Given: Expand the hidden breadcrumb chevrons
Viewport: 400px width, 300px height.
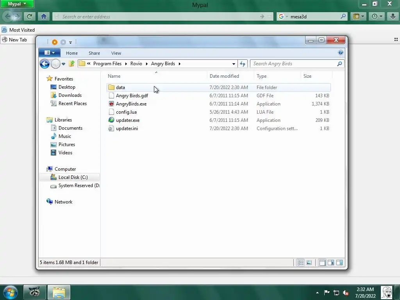Looking at the screenshot, I should click(89, 64).
